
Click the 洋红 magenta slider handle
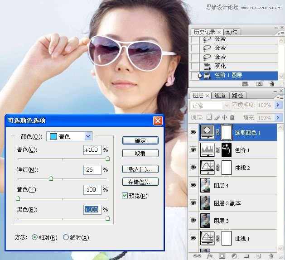coord(51,178)
